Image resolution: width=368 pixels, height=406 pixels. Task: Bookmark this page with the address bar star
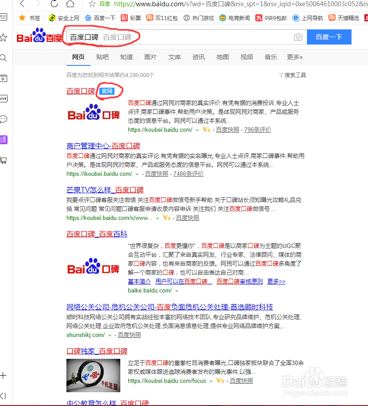(92, 4)
